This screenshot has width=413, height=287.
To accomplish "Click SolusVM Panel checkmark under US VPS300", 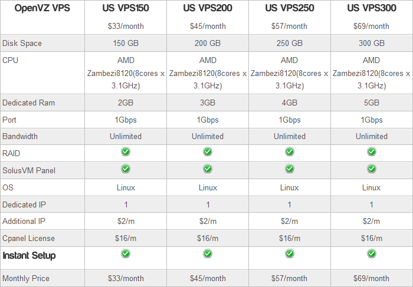I will click(371, 169).
